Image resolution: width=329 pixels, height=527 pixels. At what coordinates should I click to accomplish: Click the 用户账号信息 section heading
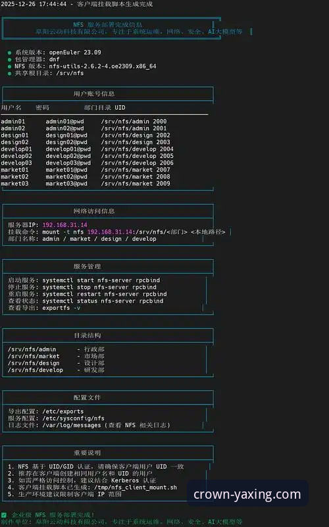(x=94, y=94)
